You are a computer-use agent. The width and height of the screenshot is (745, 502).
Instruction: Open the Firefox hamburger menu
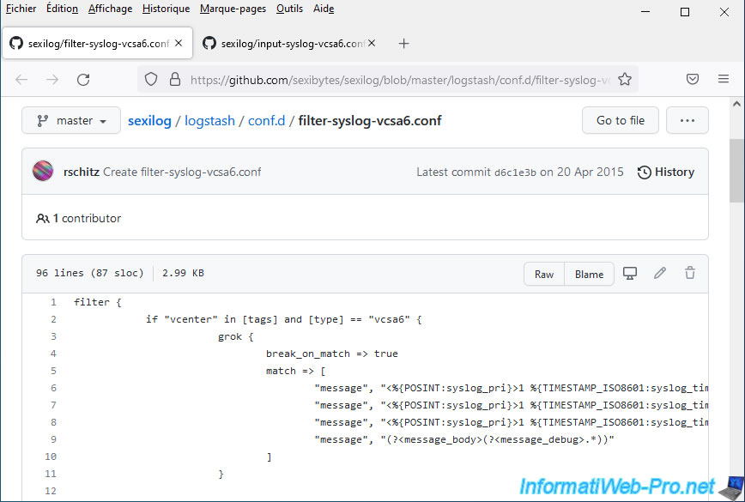724,79
